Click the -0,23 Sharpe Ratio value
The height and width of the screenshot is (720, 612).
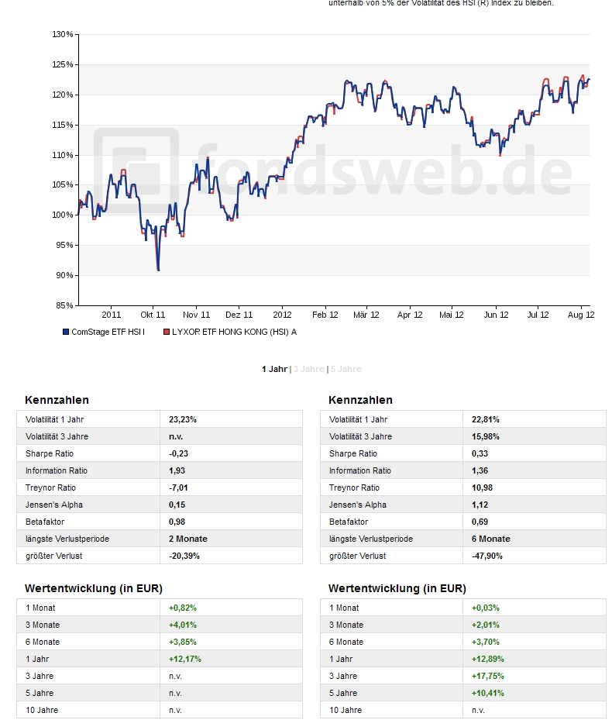[179, 453]
